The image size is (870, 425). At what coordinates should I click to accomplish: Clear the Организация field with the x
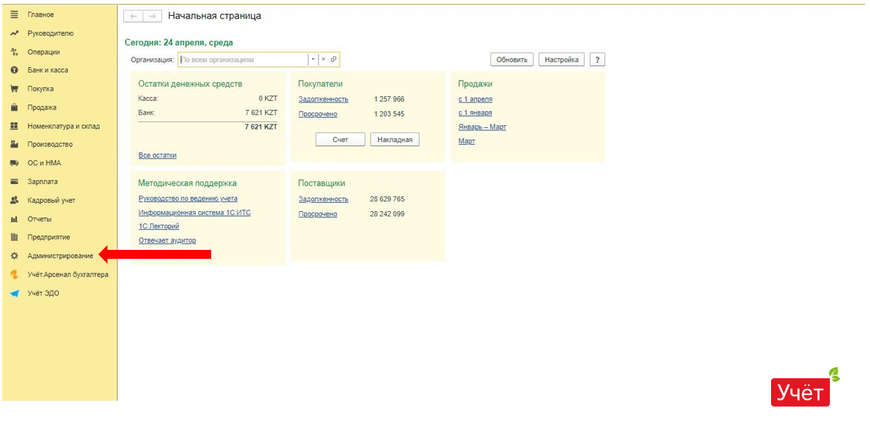tap(323, 60)
